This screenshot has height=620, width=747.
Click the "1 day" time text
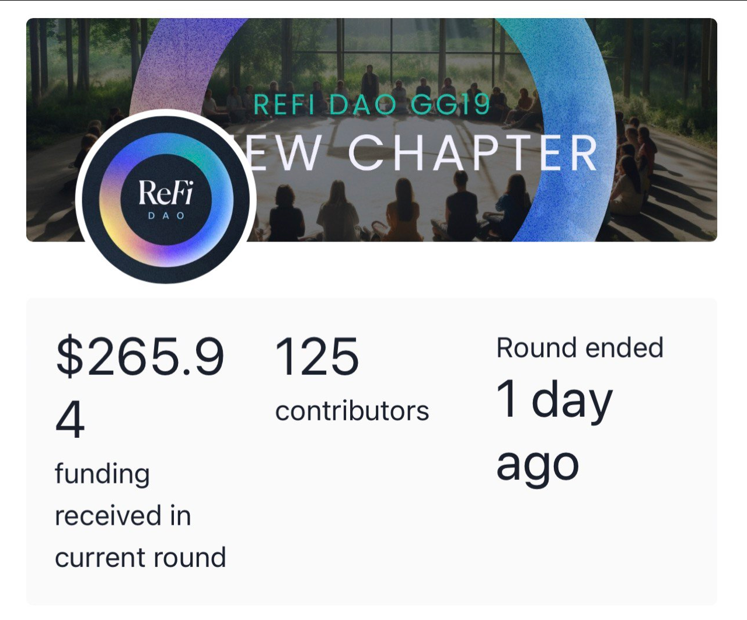point(554,400)
